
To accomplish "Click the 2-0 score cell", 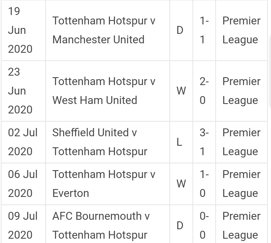I will pos(204,91).
